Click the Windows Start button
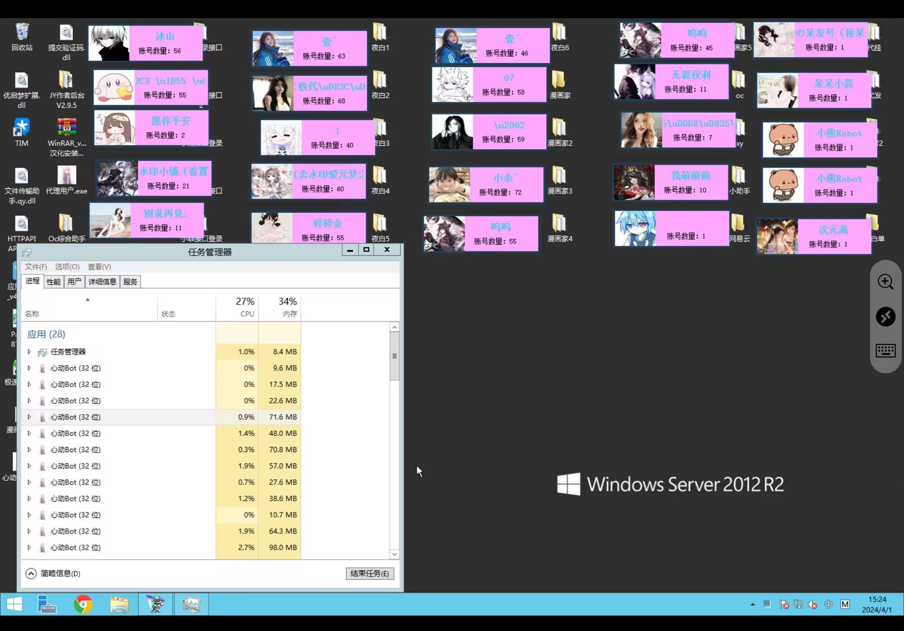904x631 pixels. pyautogui.click(x=14, y=604)
